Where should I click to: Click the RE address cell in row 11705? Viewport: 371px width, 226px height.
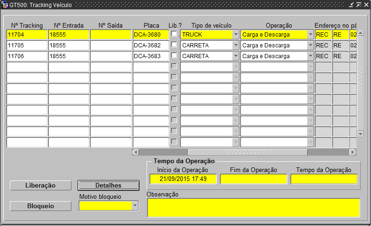[340, 45]
